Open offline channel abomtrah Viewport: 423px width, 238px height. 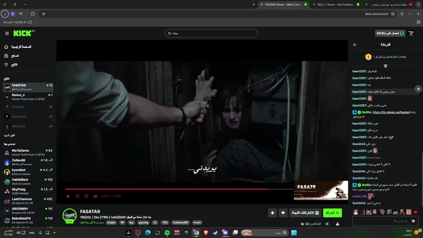click(x=28, y=117)
